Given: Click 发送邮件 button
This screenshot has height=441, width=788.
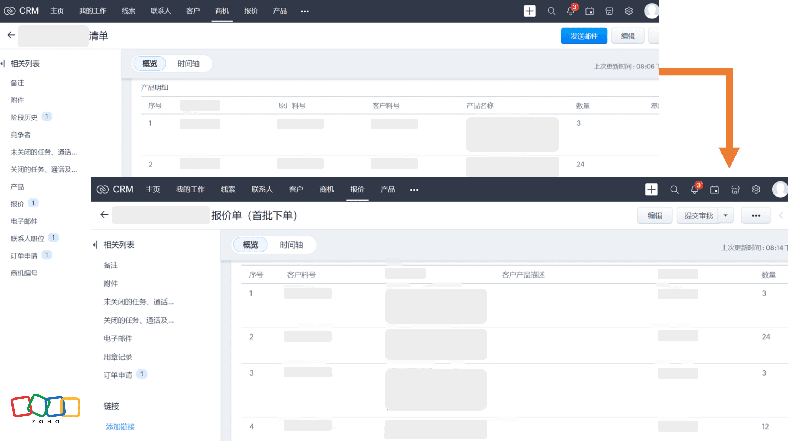Looking at the screenshot, I should coord(584,36).
